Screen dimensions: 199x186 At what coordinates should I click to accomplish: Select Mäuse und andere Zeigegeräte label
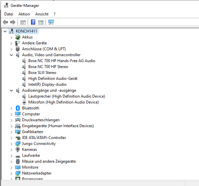point(49,161)
